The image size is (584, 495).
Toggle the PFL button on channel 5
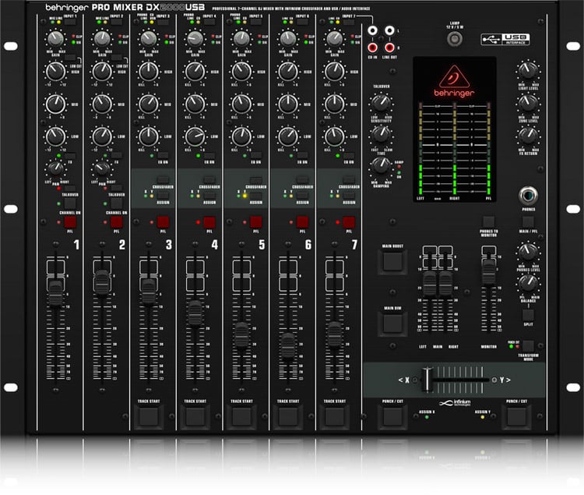[256, 222]
